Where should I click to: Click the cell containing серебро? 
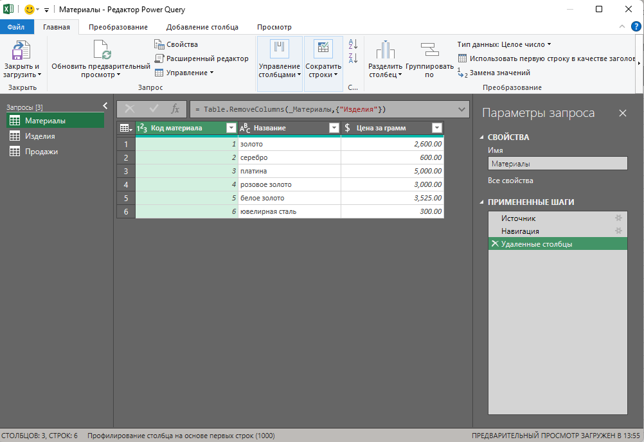290,157
